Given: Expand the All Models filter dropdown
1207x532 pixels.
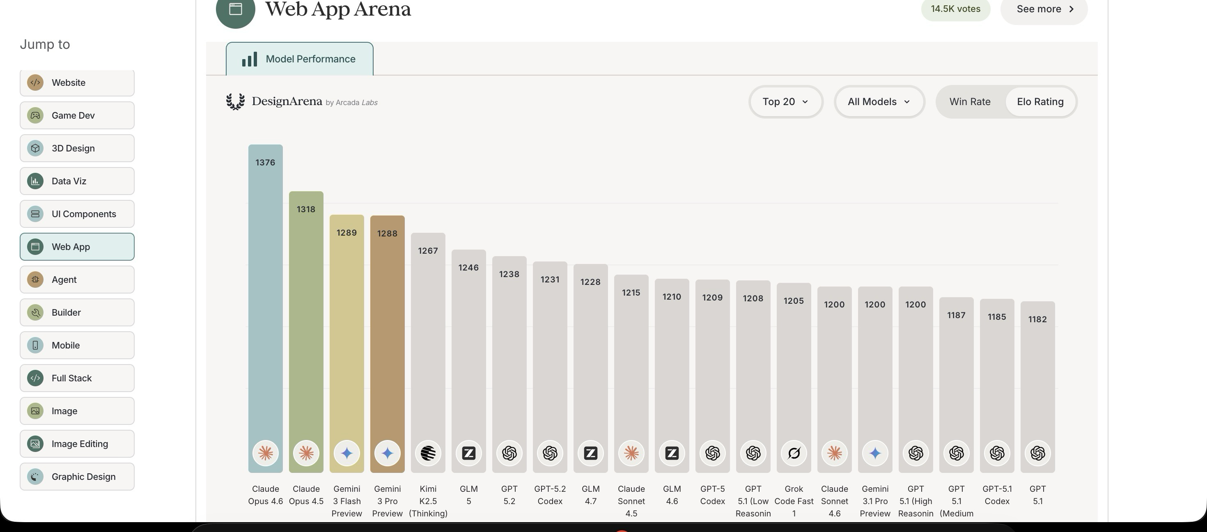Looking at the screenshot, I should 879,102.
